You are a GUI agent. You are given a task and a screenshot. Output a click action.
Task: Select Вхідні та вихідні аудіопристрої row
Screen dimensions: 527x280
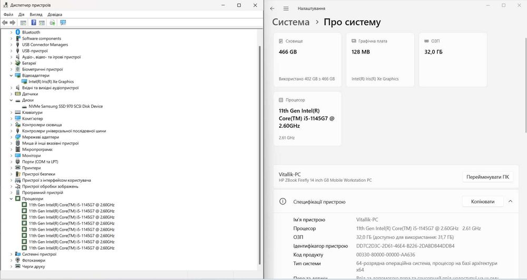(x=51, y=88)
